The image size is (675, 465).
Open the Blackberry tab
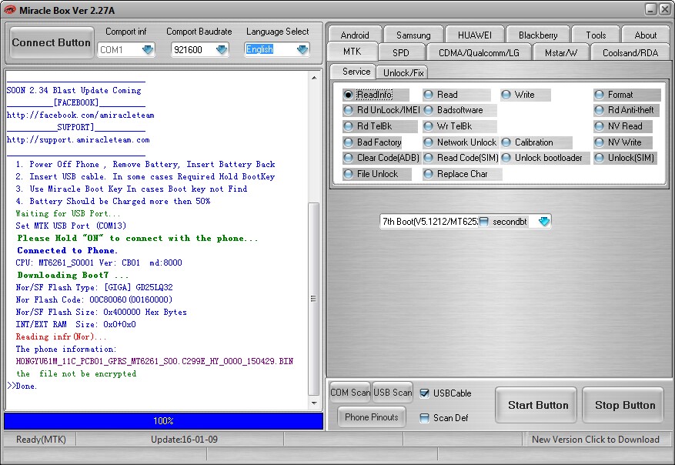538,35
